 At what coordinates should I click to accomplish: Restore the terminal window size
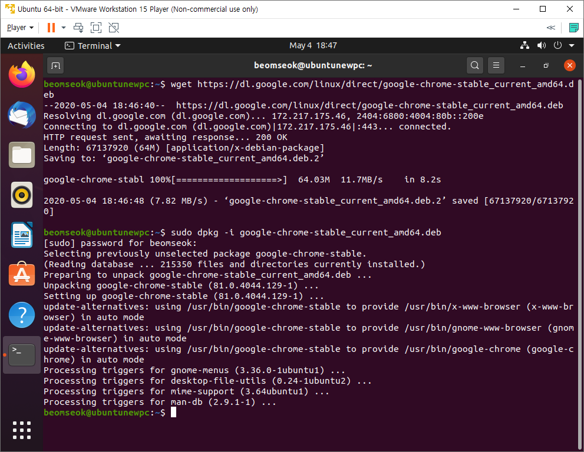pyautogui.click(x=546, y=65)
